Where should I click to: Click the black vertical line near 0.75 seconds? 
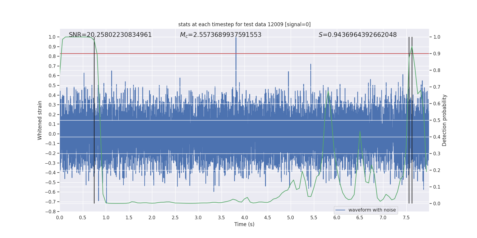coord(94,149)
